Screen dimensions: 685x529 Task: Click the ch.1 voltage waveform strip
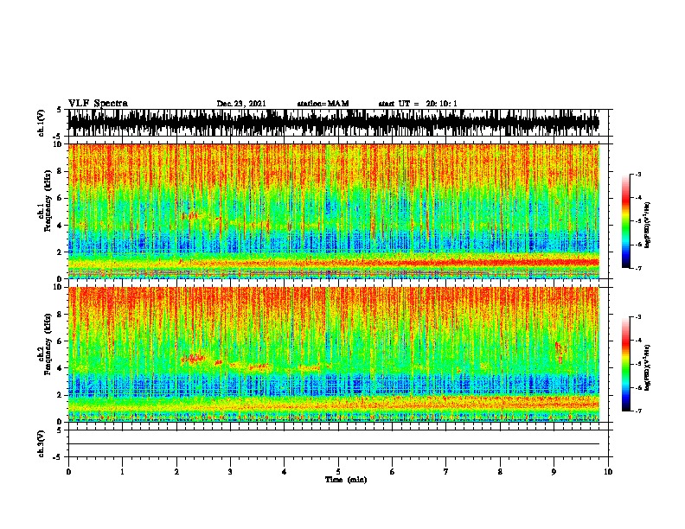pyautogui.click(x=334, y=123)
